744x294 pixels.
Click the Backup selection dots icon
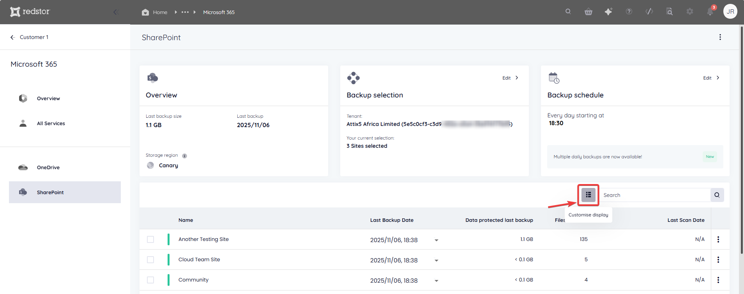pyautogui.click(x=353, y=78)
